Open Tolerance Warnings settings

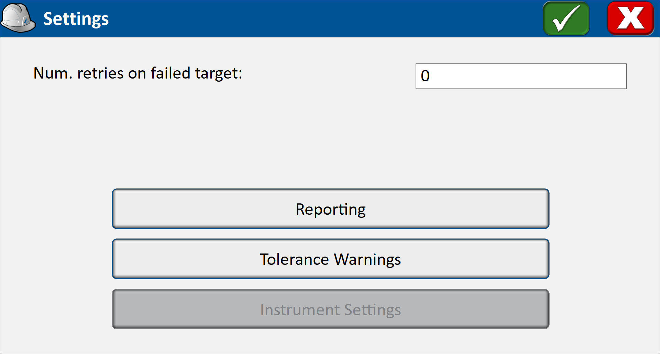(x=330, y=259)
